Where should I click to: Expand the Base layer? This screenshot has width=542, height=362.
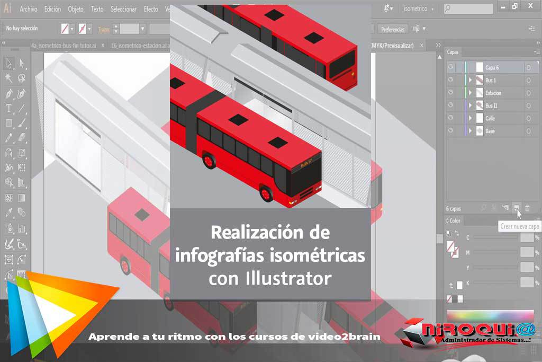[470, 131]
